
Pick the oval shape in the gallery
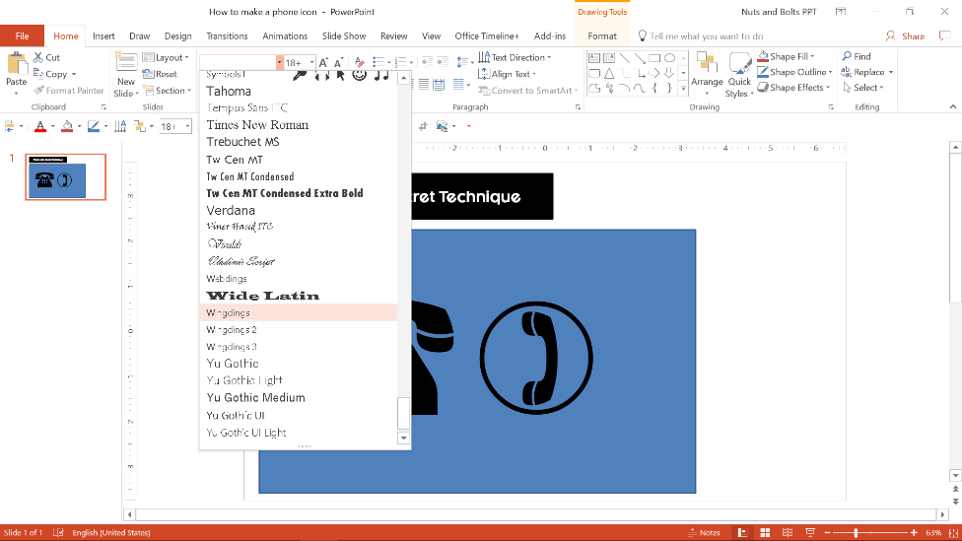[x=669, y=58]
